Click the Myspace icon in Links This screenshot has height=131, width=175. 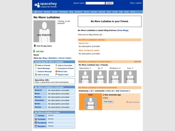(x=36, y=126)
